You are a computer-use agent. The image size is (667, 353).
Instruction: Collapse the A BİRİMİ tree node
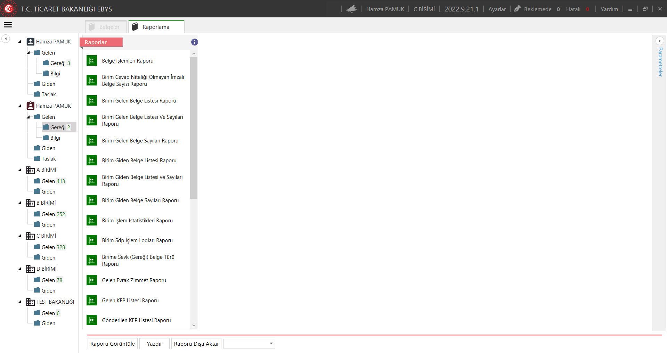click(19, 170)
